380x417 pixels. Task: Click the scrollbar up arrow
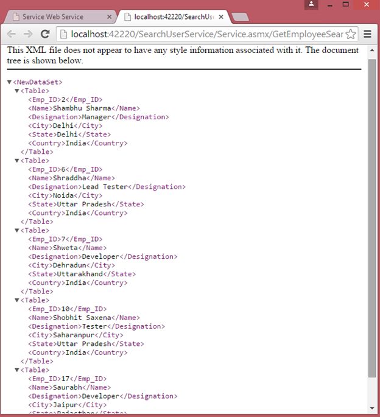[372, 51]
